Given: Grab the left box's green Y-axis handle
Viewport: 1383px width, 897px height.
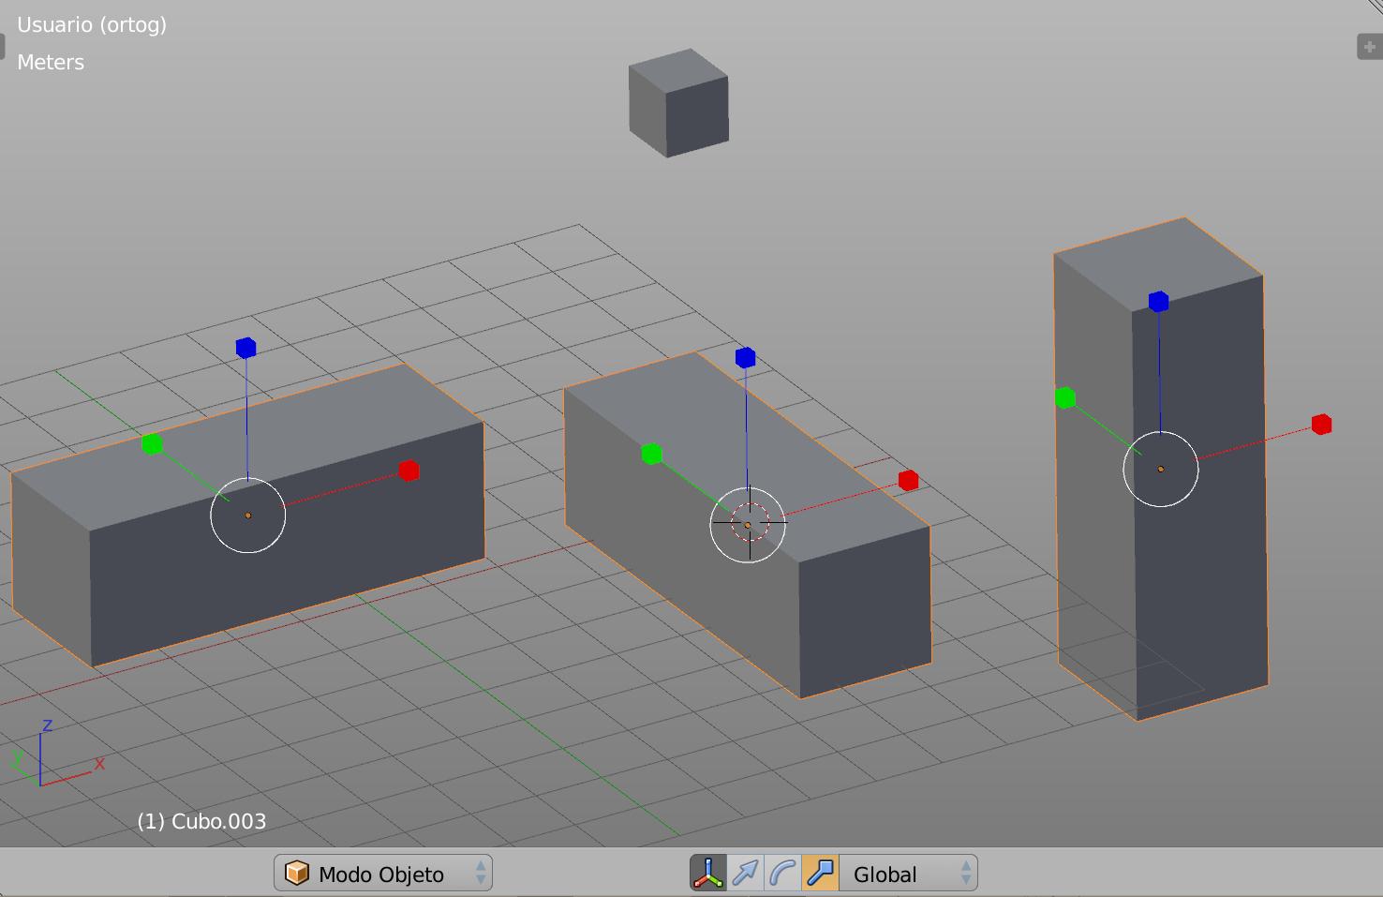Looking at the screenshot, I should point(152,443).
